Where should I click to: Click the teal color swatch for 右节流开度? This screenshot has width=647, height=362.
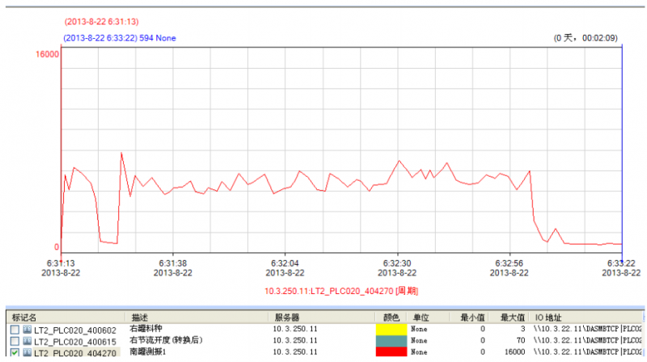[x=391, y=341]
